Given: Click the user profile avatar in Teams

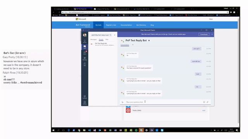Looking at the screenshot, I should (85, 35).
